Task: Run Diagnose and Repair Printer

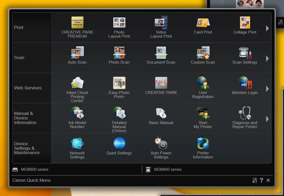Action: pyautogui.click(x=245, y=118)
